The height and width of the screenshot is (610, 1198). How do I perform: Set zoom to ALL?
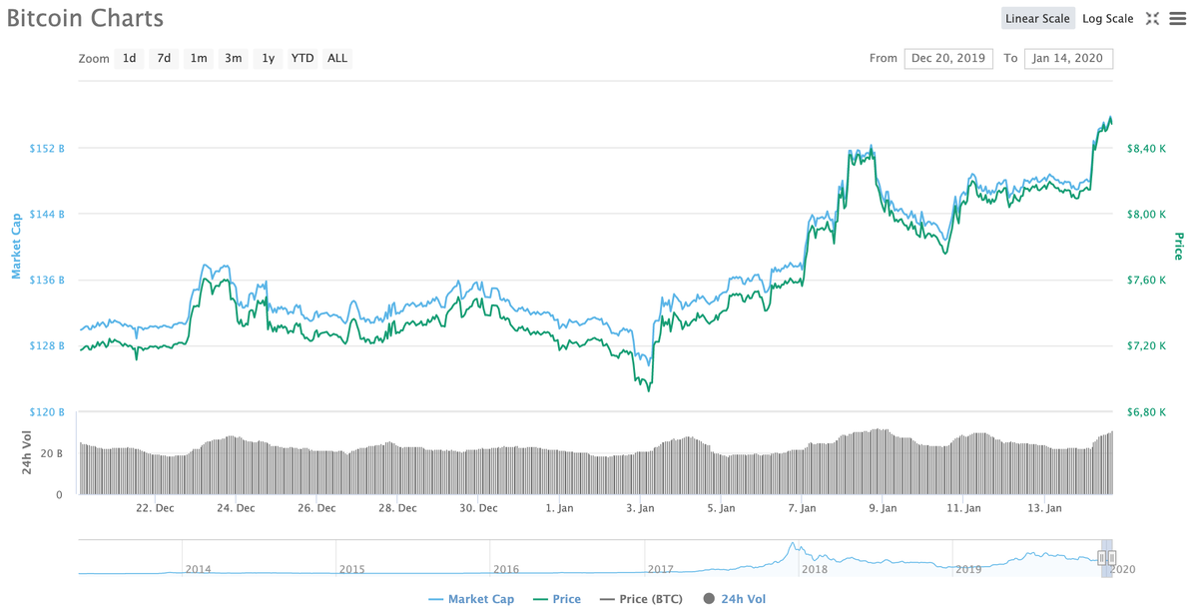[337, 58]
